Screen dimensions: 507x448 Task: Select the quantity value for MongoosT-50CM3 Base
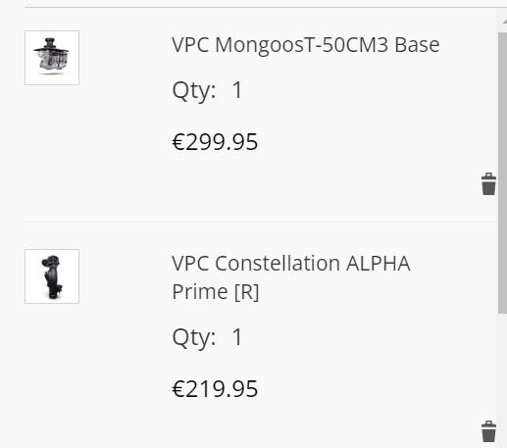(237, 90)
